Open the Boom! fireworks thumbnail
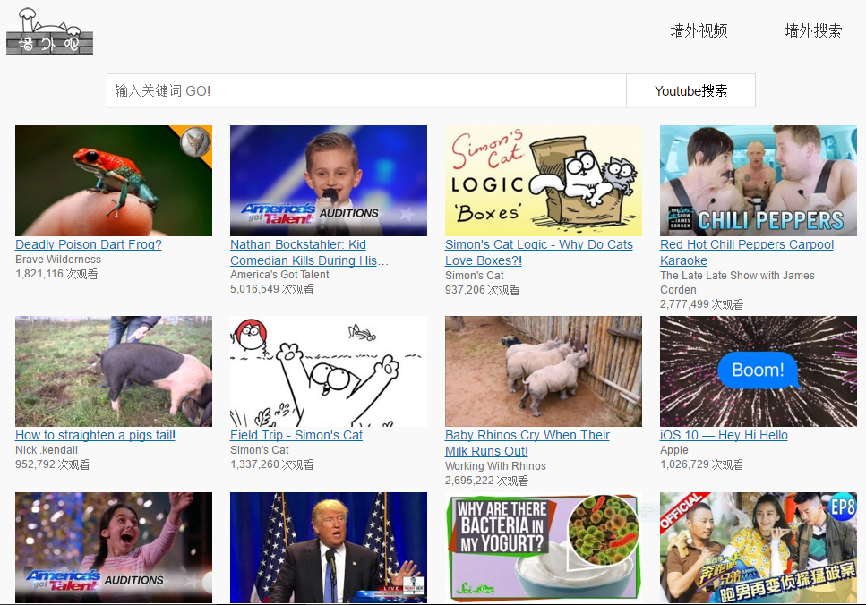Screen dimensions: 866x605 pos(759,371)
